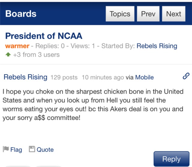Click the Boards header title

(x=21, y=14)
